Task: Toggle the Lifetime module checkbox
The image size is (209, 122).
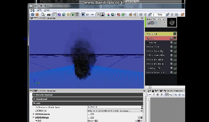Action: [x=171, y=43]
